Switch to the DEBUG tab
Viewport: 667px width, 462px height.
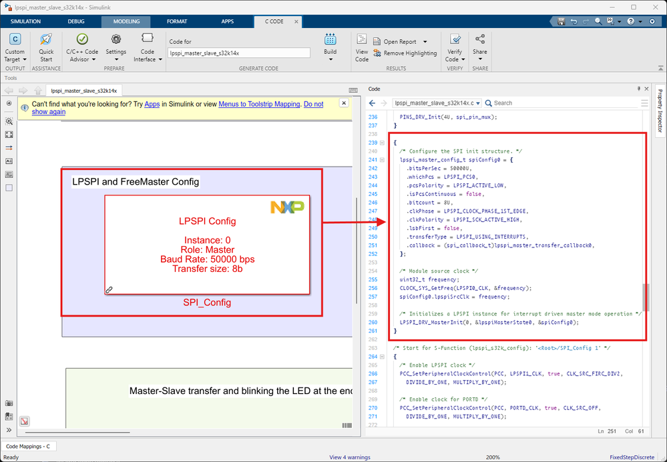click(76, 21)
